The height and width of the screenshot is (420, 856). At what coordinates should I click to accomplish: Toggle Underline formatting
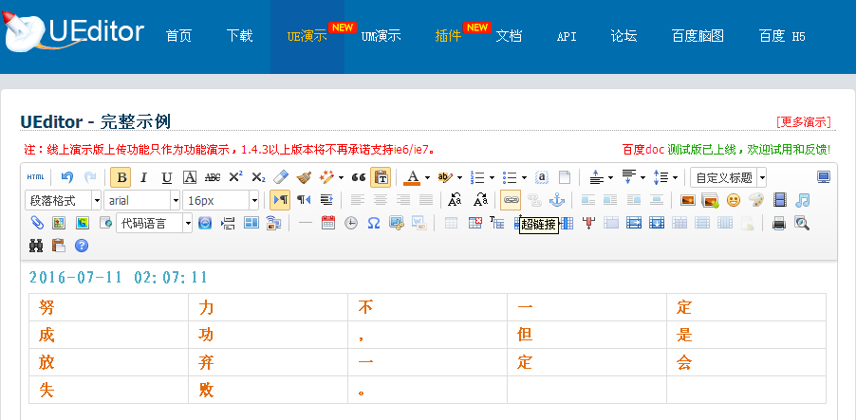coord(166,177)
